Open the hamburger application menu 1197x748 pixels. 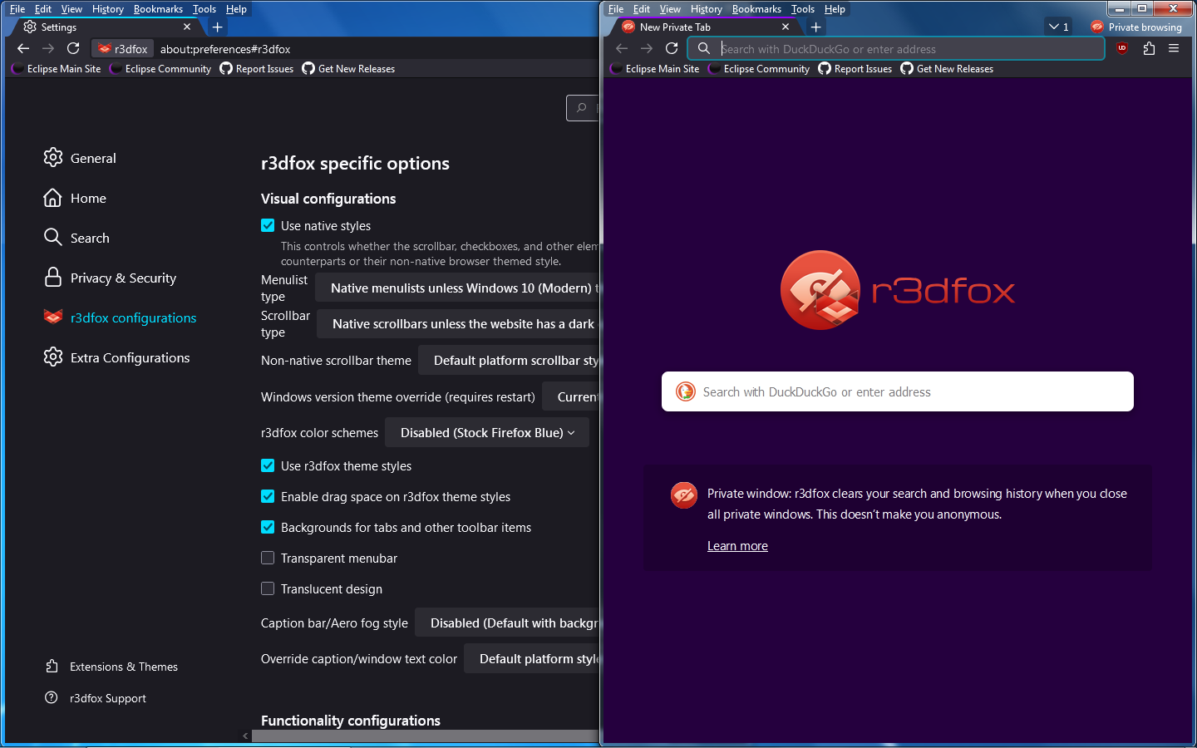[x=1174, y=48]
